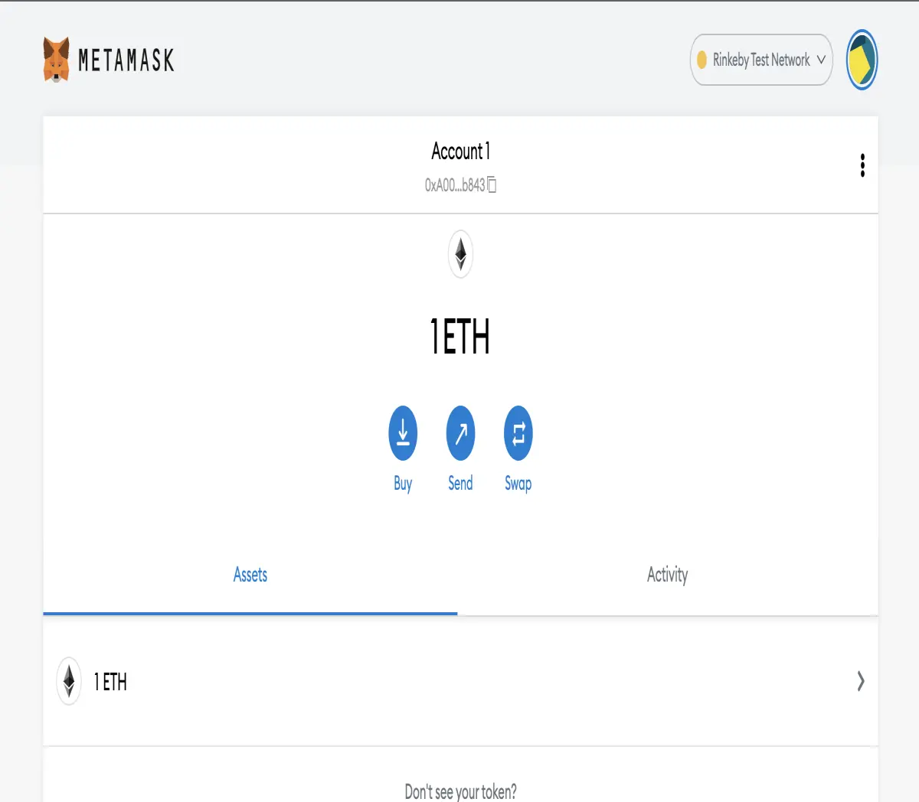Switch to the Assets tab
The height and width of the screenshot is (802, 919).
coord(250,575)
